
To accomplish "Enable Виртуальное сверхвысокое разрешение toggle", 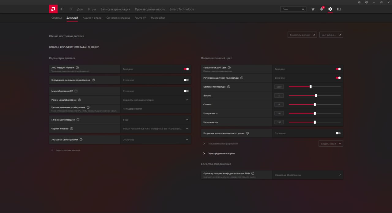I will [186, 80].
